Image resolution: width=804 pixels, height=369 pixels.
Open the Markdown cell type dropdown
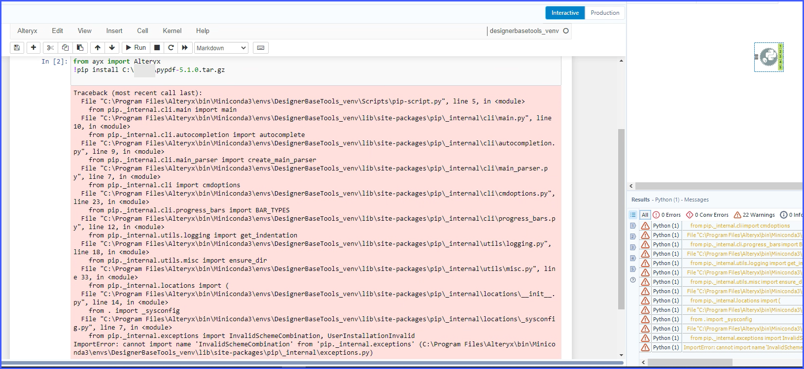tap(221, 48)
